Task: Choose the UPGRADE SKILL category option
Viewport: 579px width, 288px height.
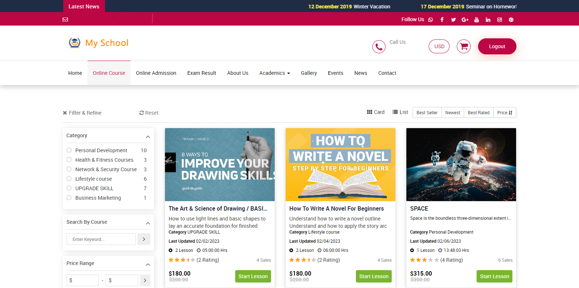Action: pyautogui.click(x=69, y=188)
